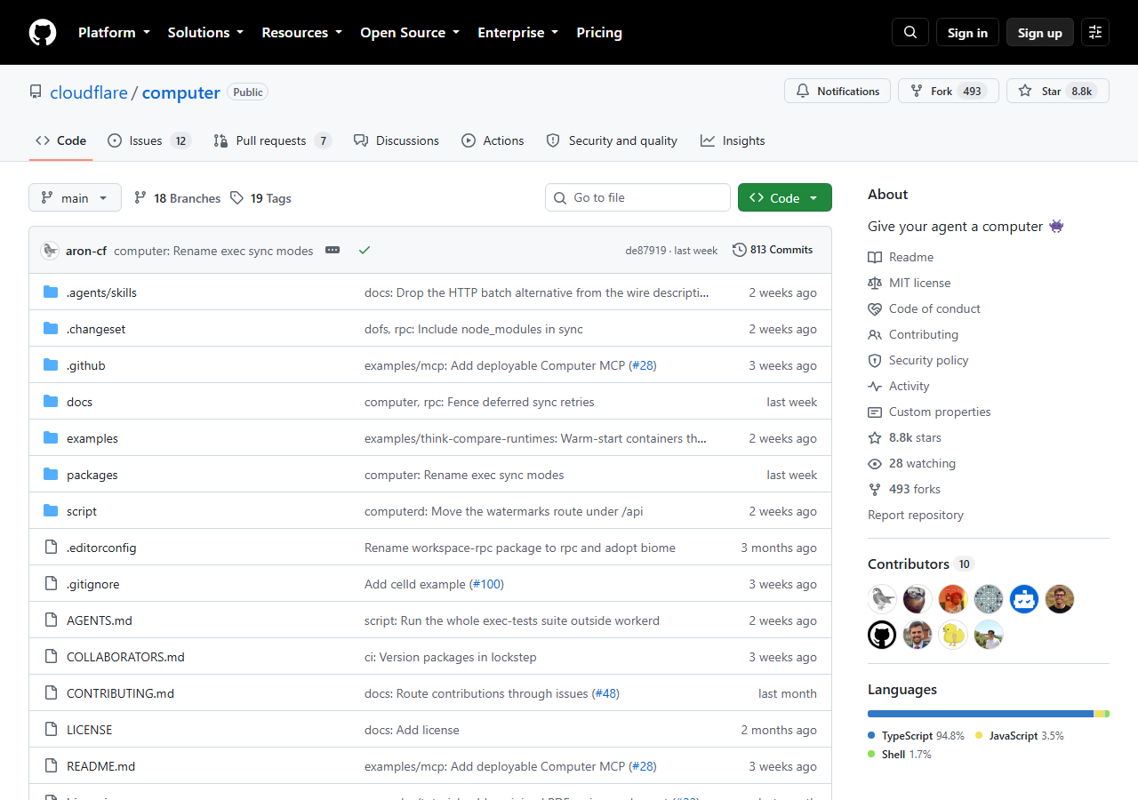Star the repository with Star button
The height and width of the screenshot is (800, 1138).
pos(1058,91)
